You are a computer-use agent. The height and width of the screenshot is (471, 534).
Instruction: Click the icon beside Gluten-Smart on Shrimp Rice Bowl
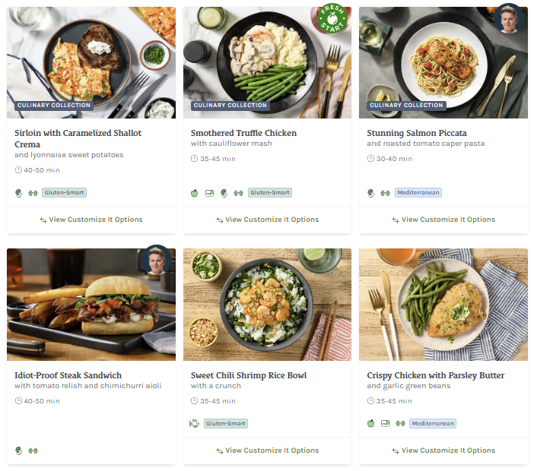point(194,423)
